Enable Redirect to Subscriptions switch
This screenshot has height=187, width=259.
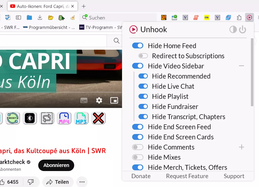click(x=143, y=56)
